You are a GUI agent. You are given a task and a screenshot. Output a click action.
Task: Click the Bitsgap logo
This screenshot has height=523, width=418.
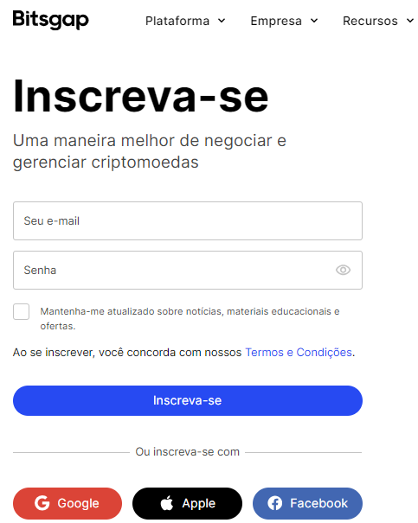[51, 20]
